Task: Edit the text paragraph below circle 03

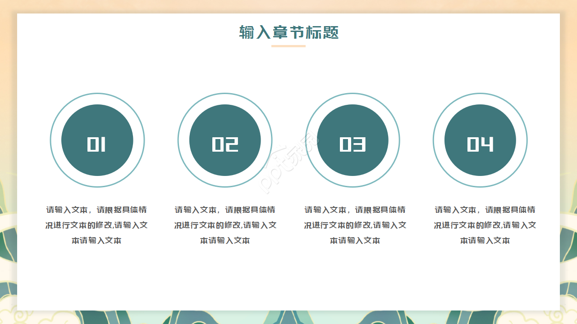Action: click(355, 225)
